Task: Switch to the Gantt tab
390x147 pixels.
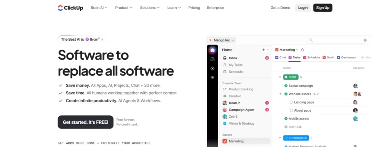Action: click(x=328, y=58)
